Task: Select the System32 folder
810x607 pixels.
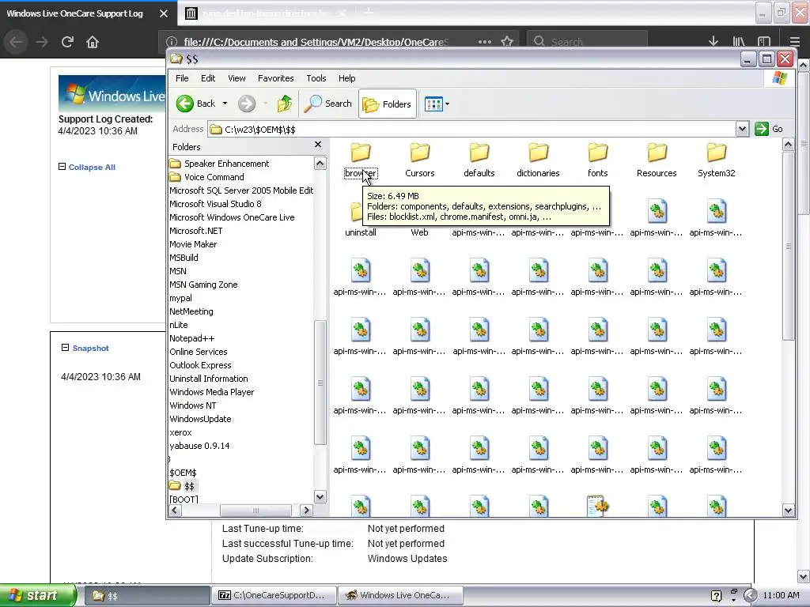Action: [x=716, y=160]
